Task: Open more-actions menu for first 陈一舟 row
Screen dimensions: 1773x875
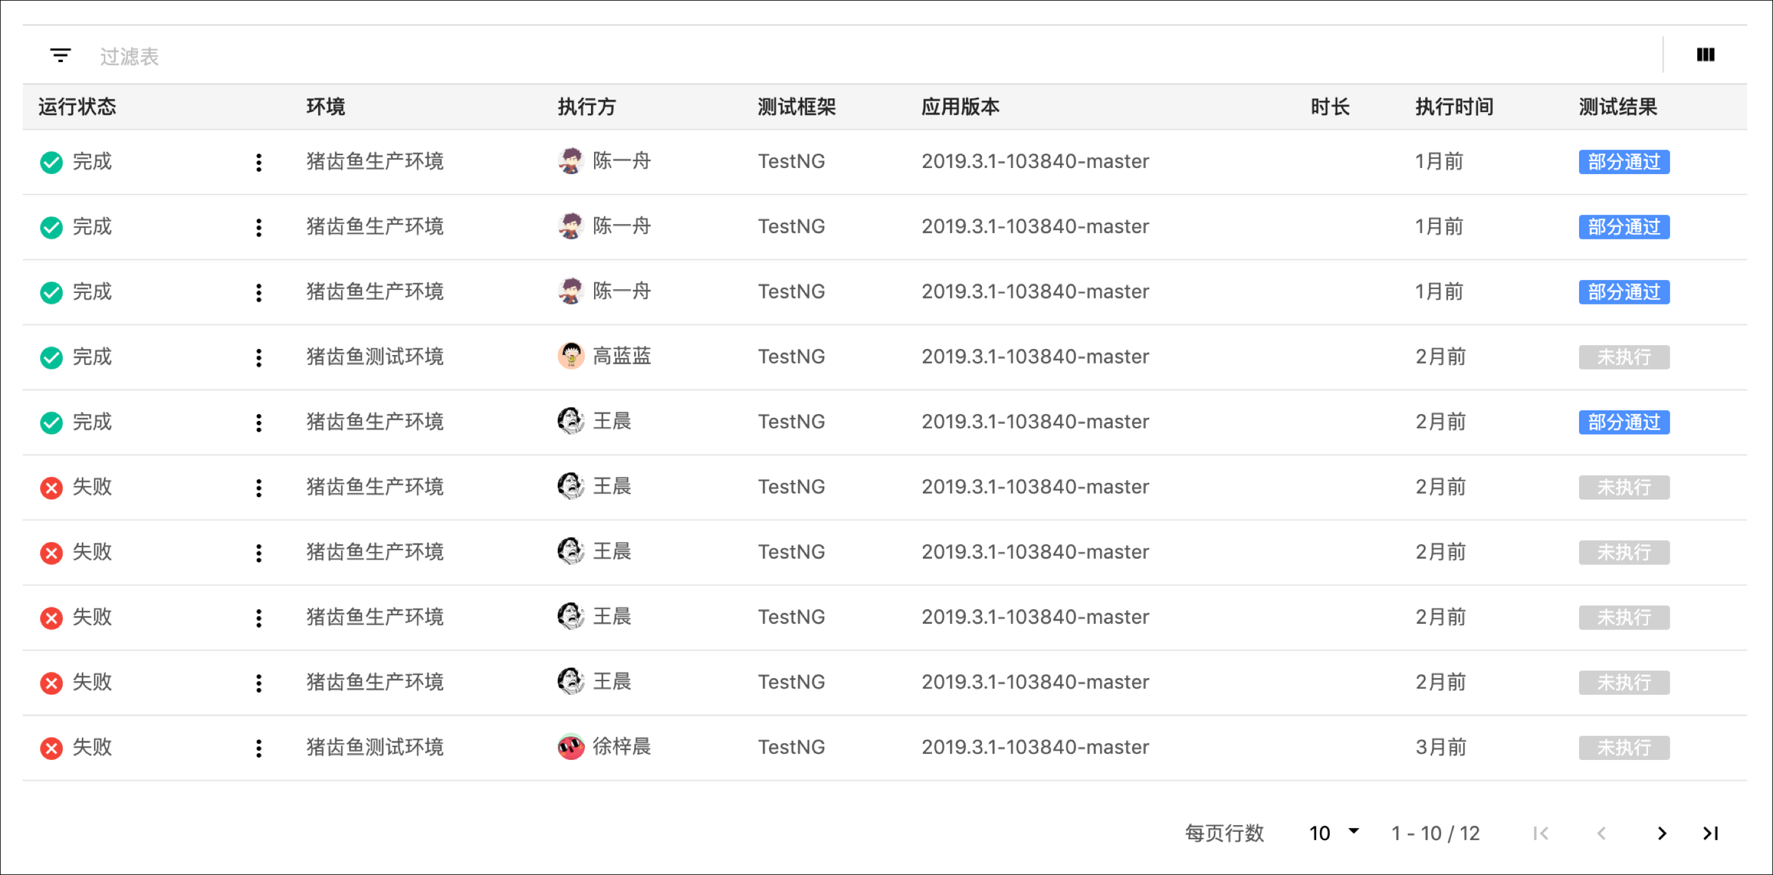Action: [x=259, y=162]
